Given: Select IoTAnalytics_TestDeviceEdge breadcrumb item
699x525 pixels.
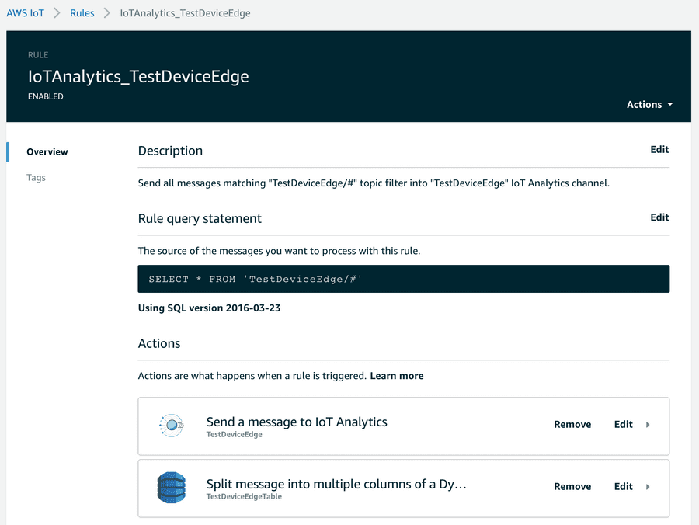Looking at the screenshot, I should click(185, 13).
